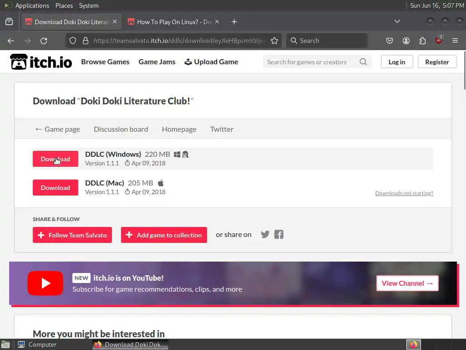Click the shield tracking protection icon

click(x=73, y=41)
